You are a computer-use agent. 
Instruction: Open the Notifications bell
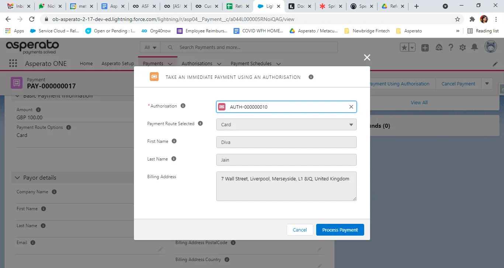[x=475, y=47]
